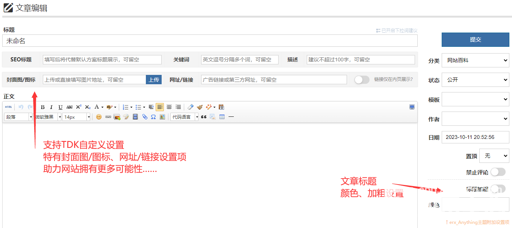Insert special character with Omega icon
This screenshot has width=512, height=228.
pos(153,117)
